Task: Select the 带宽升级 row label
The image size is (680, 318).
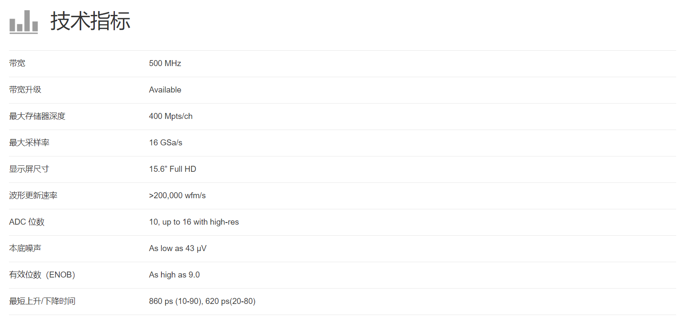Action: coord(25,90)
